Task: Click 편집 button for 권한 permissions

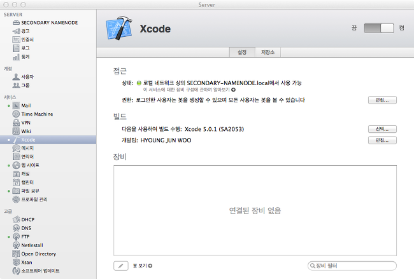Action: point(382,100)
